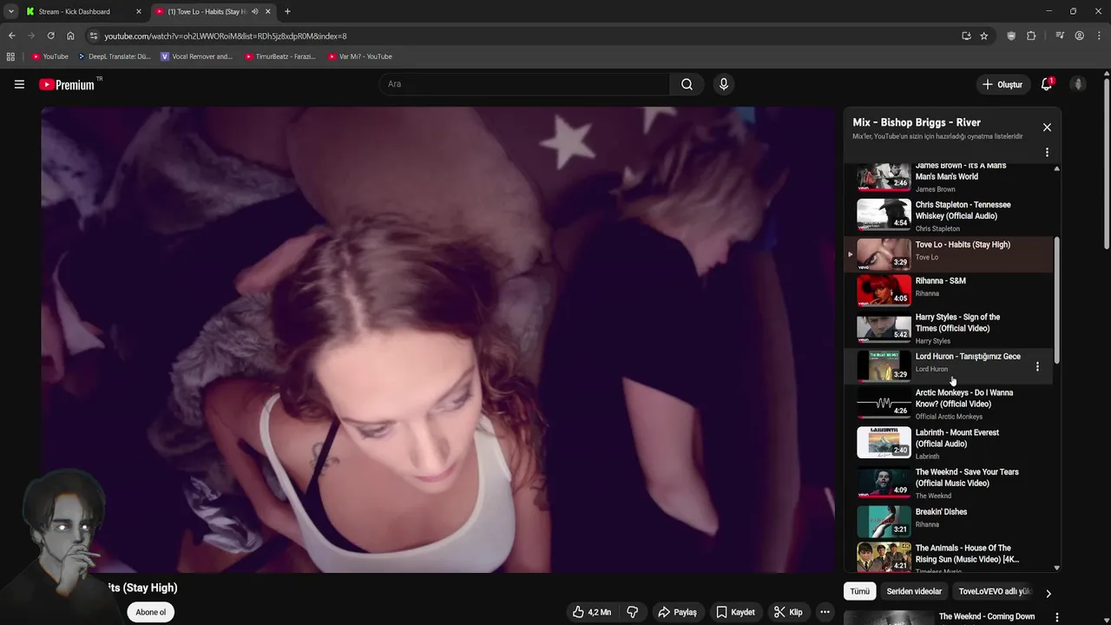This screenshot has width=1111, height=625.
Task: Open the browser extensions puzzle icon
Action: 1031,36
